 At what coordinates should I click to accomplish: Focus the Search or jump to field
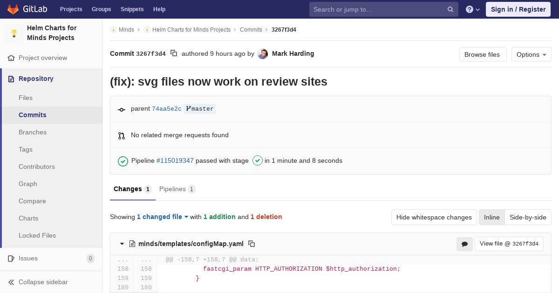pyautogui.click(x=377, y=9)
